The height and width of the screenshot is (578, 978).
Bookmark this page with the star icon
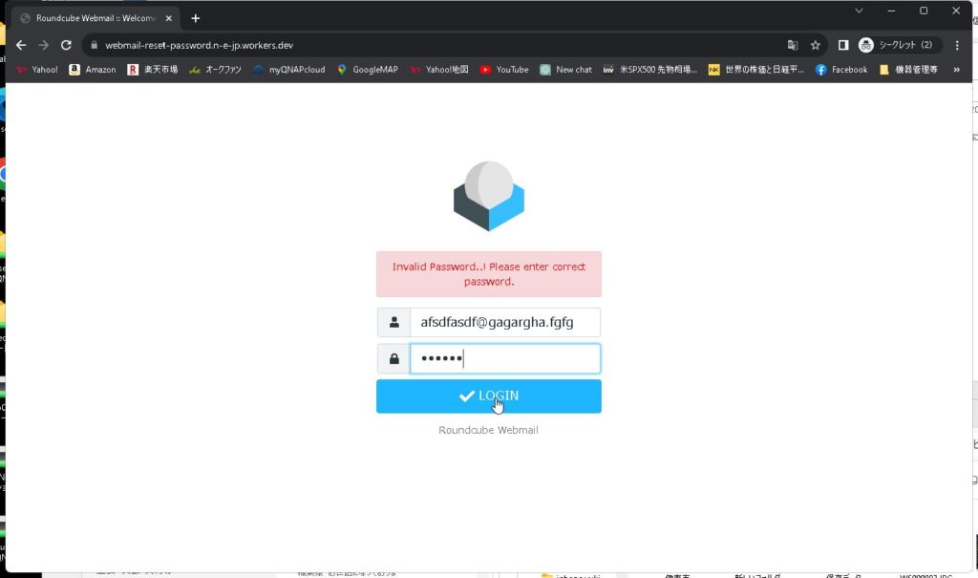[x=815, y=45]
